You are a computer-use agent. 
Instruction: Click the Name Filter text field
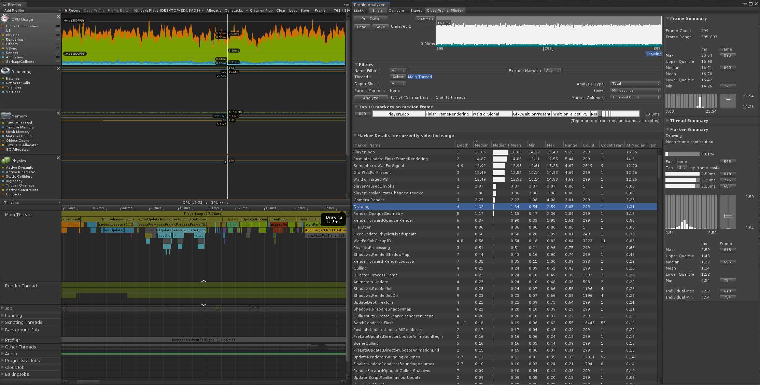point(457,71)
